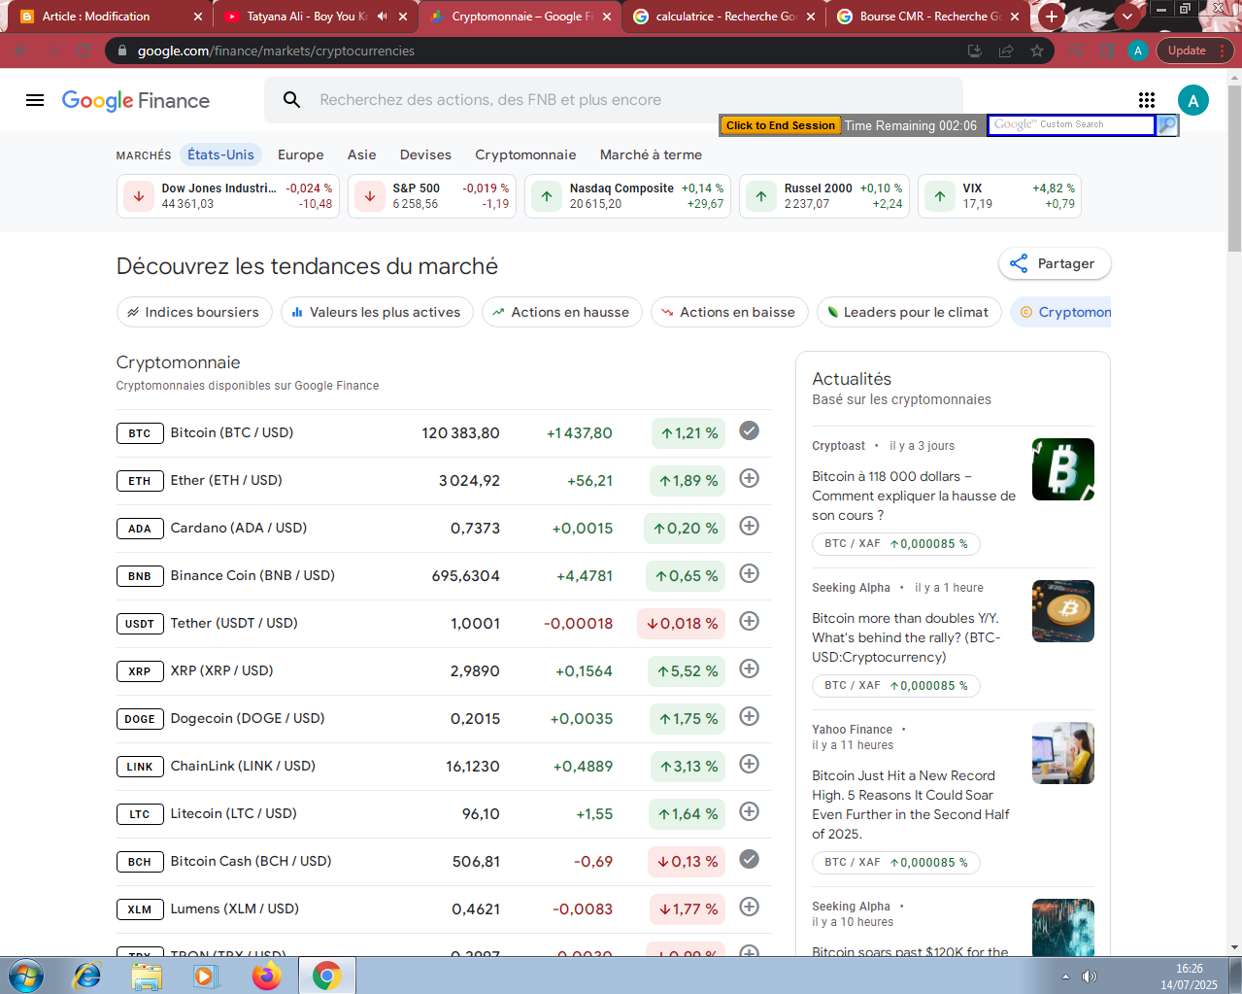
Task: Reload the page with the refresh icon
Action: pyautogui.click(x=84, y=51)
